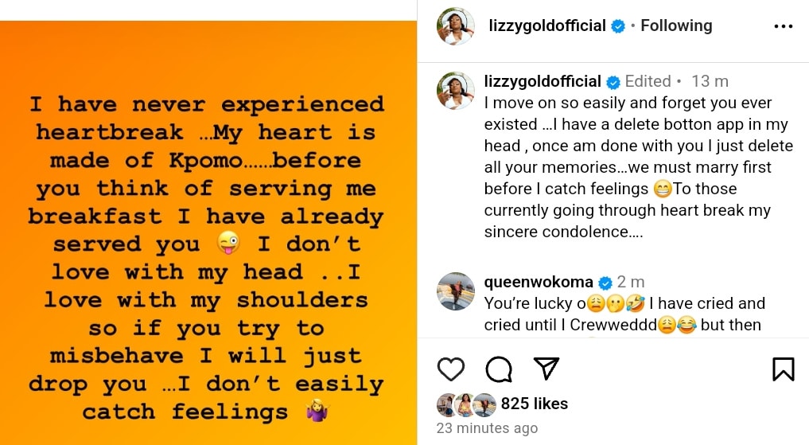The height and width of the screenshot is (445, 809).
Task: Share the post via paper plane icon
Action: (x=546, y=368)
